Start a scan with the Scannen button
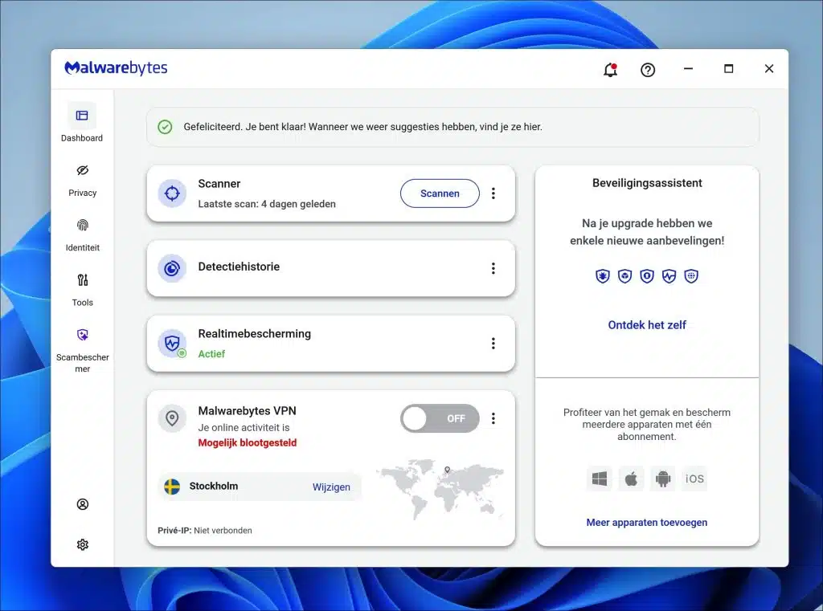Viewport: 823px width, 611px height. click(440, 193)
